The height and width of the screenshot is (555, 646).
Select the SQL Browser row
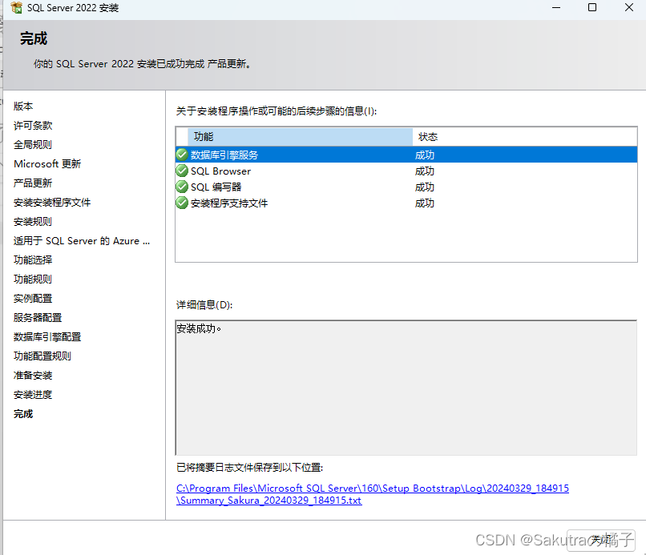pos(406,171)
